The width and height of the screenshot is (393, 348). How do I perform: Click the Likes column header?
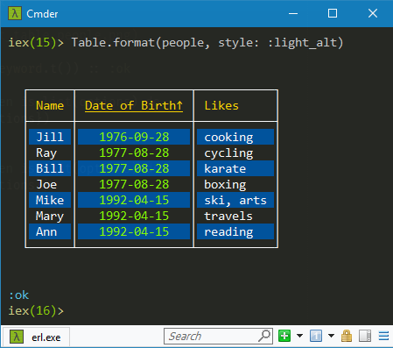click(221, 105)
